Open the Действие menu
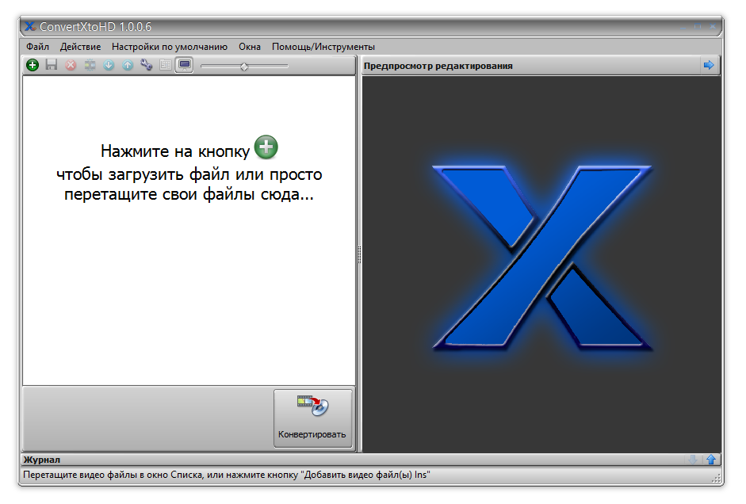Viewport: 746px width, 504px height. [80, 47]
